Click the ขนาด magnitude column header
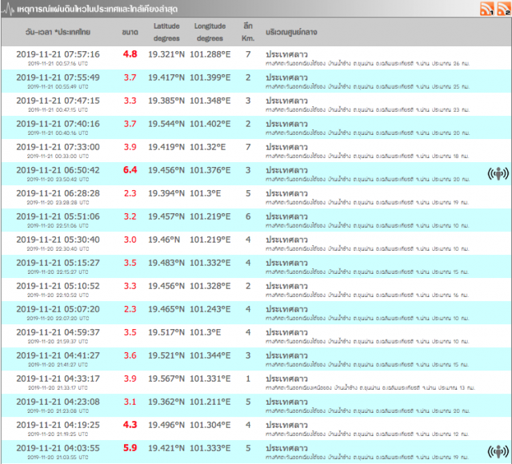Viewport: 512px width, 464px height. point(130,32)
